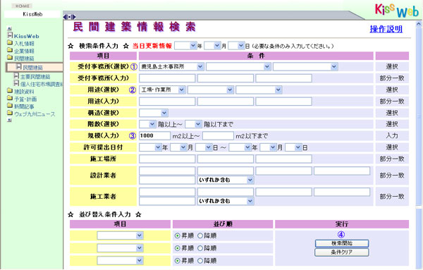
Task: Open first sort 項目 dropdown
Action: point(120,235)
